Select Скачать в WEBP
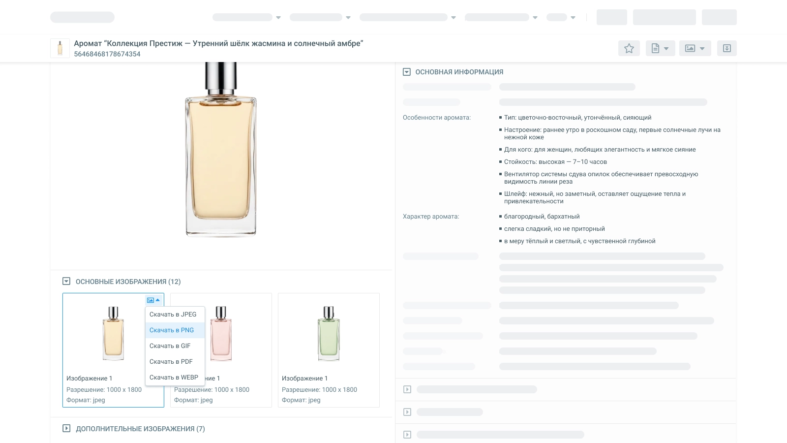Viewport: 787px width, 443px height. (x=174, y=378)
